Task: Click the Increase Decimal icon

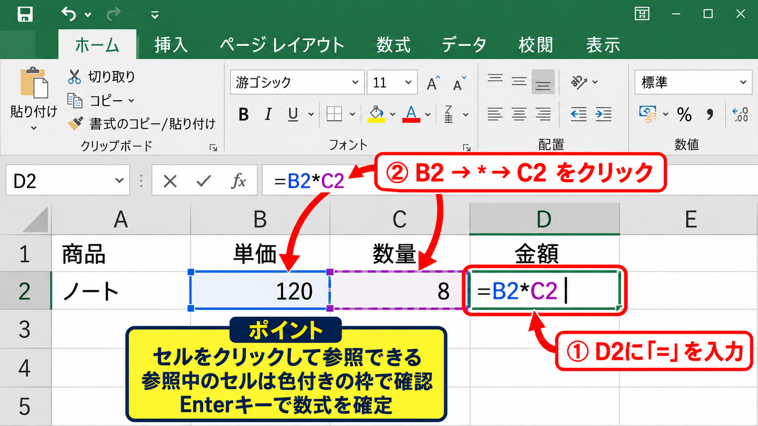Action: pyautogui.click(x=740, y=114)
